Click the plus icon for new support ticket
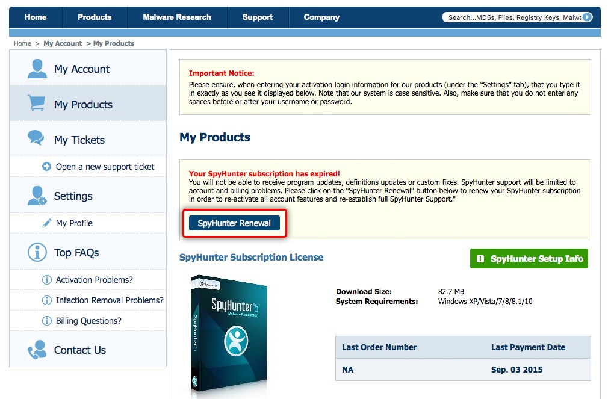 [x=46, y=167]
